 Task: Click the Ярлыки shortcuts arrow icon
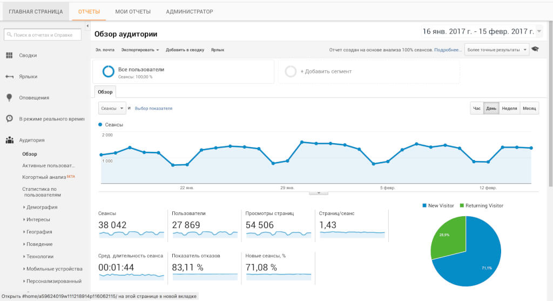(9, 77)
